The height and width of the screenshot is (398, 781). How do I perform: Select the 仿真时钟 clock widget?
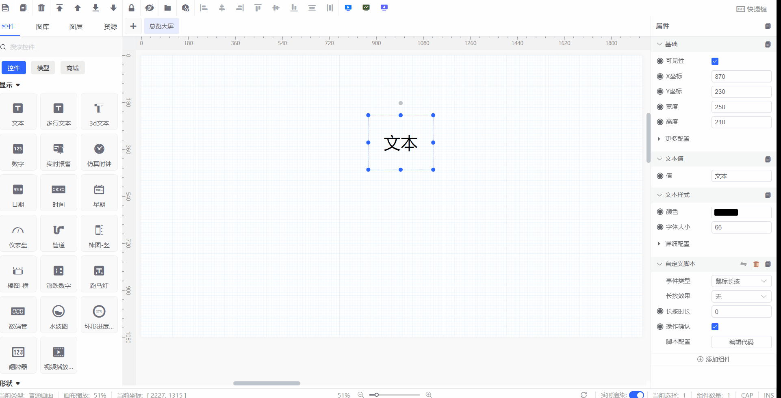pyautogui.click(x=99, y=152)
